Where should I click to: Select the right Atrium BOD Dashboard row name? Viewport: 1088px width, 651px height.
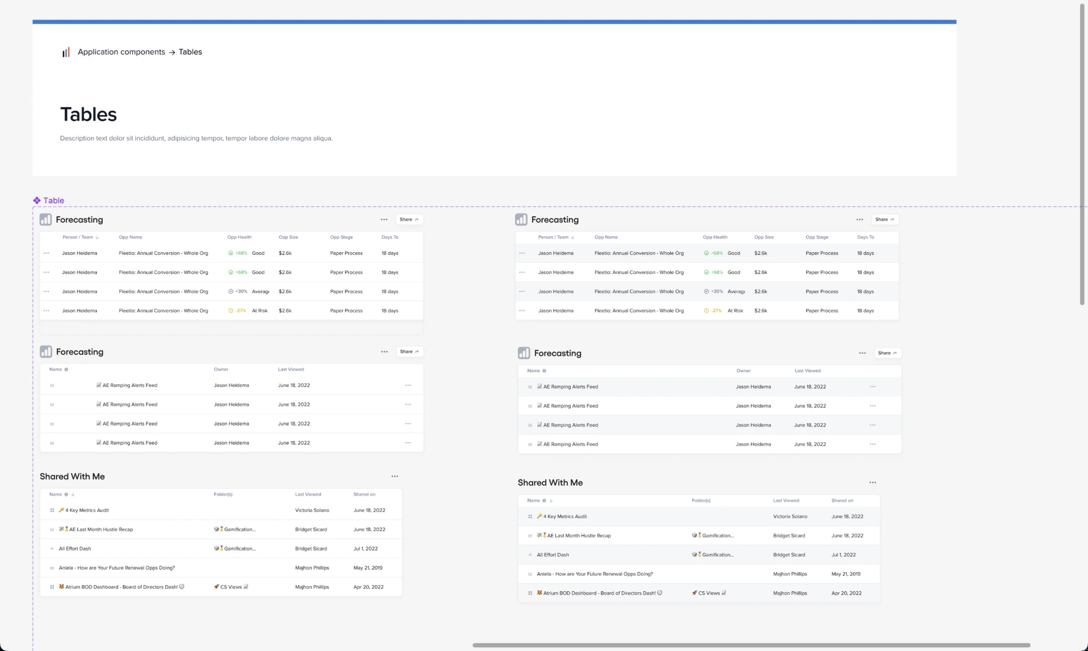tap(599, 593)
